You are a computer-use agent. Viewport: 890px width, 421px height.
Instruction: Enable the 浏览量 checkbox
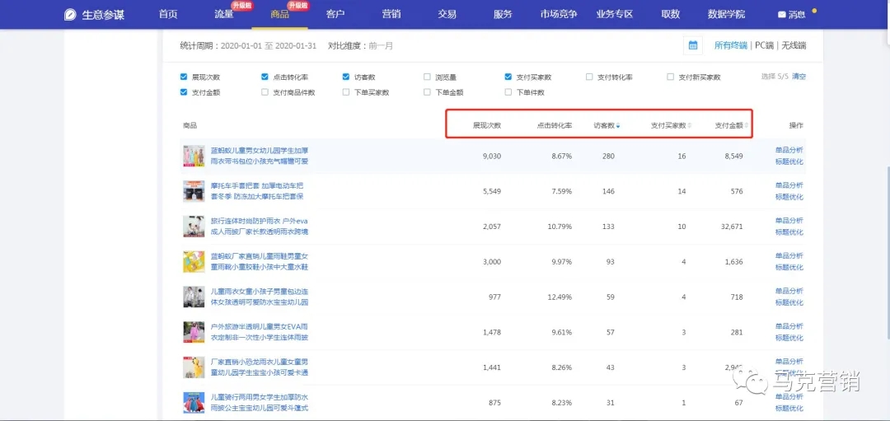[x=427, y=77]
